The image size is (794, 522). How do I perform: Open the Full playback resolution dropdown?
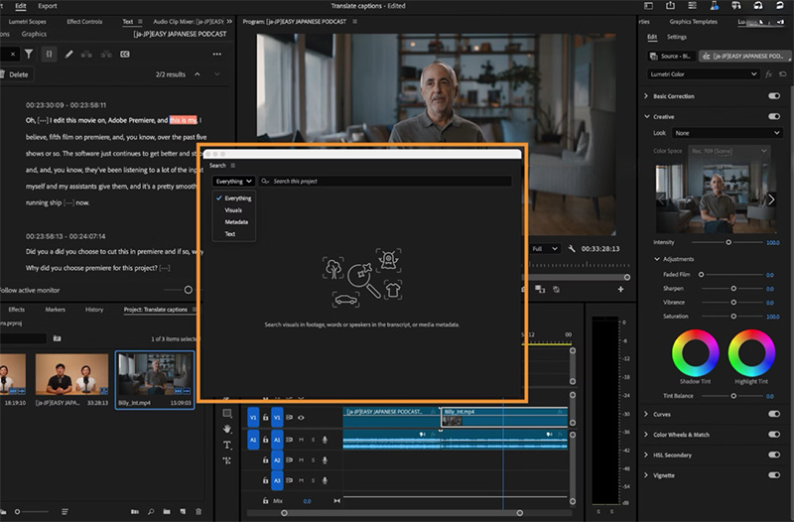pos(545,249)
